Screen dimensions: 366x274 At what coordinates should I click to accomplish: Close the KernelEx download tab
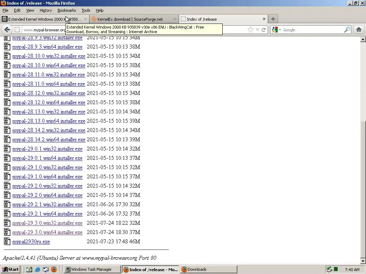pyautogui.click(x=174, y=19)
